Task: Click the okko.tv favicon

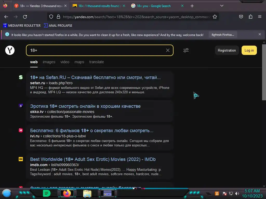Action: (x=21, y=106)
